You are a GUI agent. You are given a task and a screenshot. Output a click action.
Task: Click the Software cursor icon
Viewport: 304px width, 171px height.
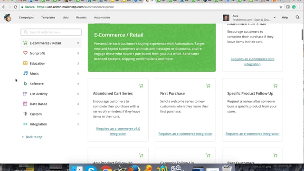[x=25, y=84]
